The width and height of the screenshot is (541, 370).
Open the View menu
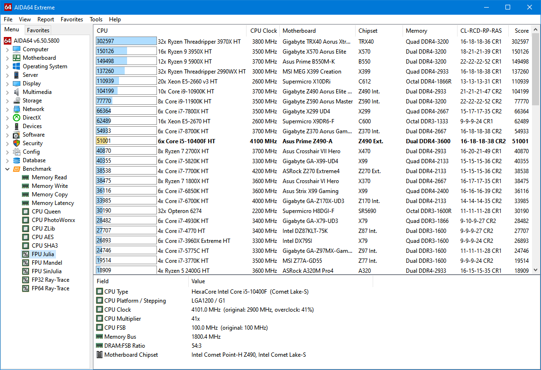pyautogui.click(x=25, y=19)
